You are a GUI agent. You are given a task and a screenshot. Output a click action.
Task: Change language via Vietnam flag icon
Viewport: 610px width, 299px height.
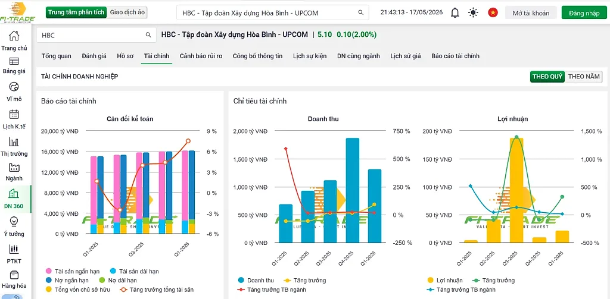coord(493,13)
